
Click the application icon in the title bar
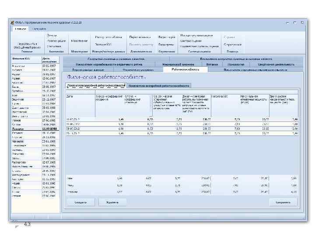(x=12, y=23)
